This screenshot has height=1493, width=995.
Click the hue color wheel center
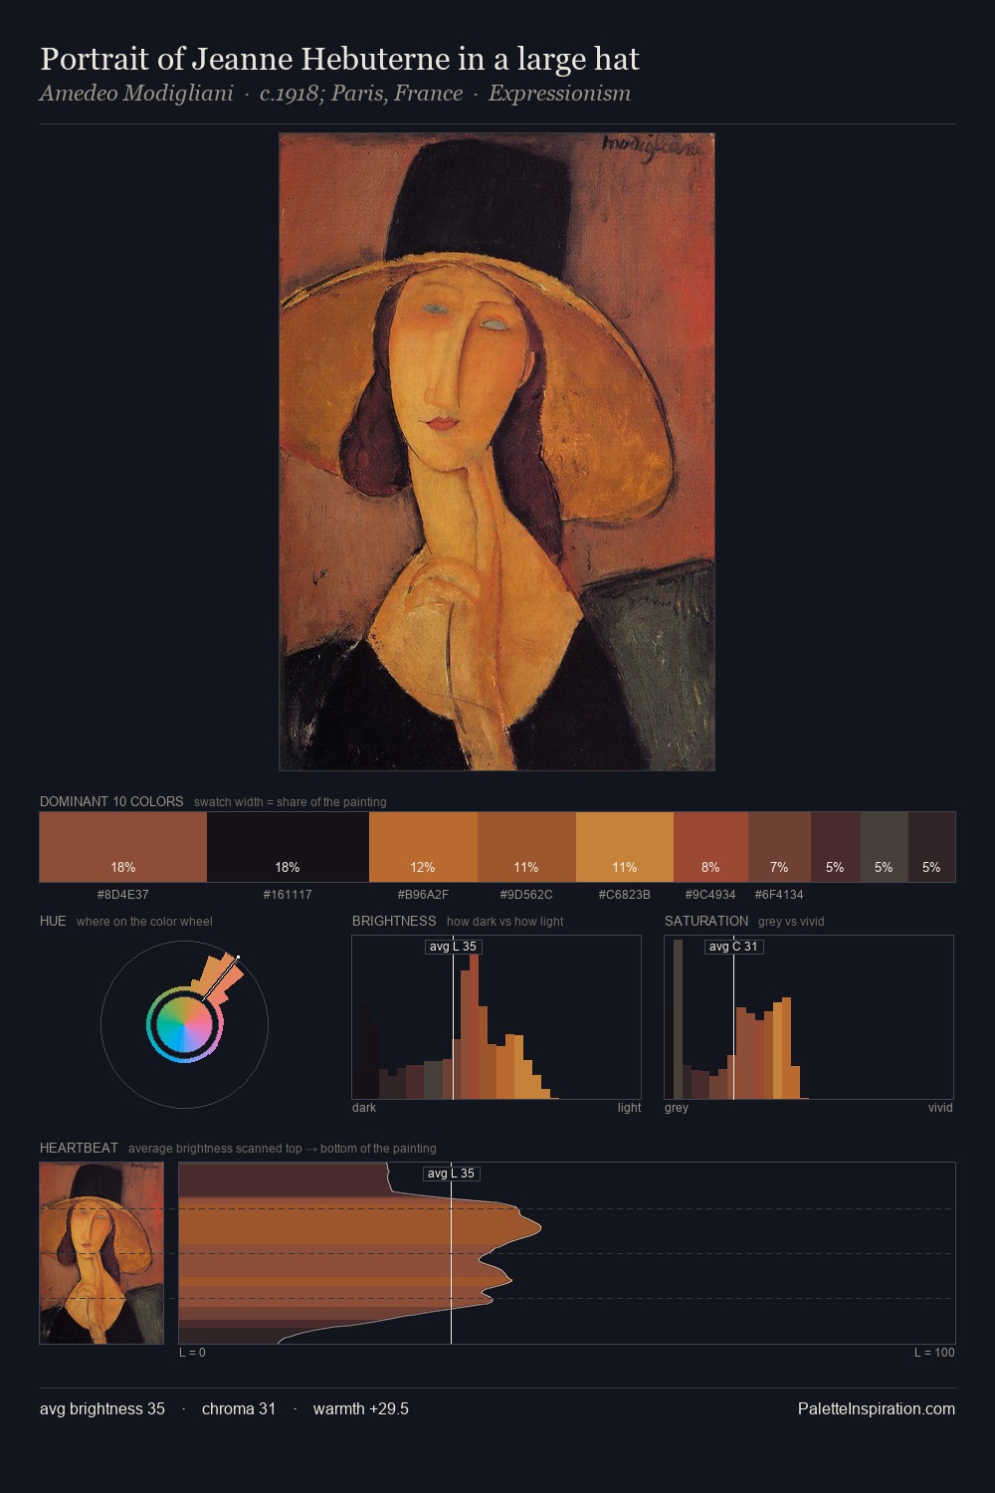pyautogui.click(x=184, y=1024)
